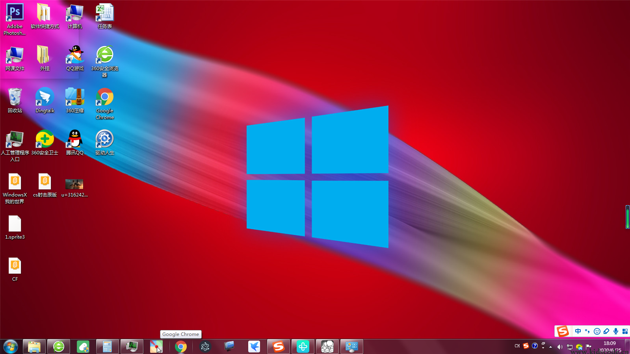Select the WindowsX我的世界 file
The width and height of the screenshot is (630, 354).
15,188
